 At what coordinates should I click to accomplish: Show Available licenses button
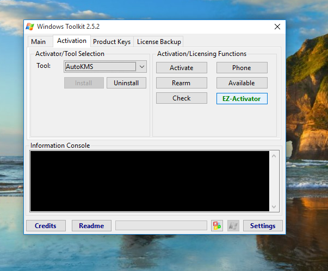(x=242, y=83)
